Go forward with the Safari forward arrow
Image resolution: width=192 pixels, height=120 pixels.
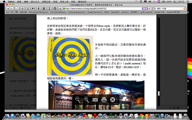coord(12,9)
